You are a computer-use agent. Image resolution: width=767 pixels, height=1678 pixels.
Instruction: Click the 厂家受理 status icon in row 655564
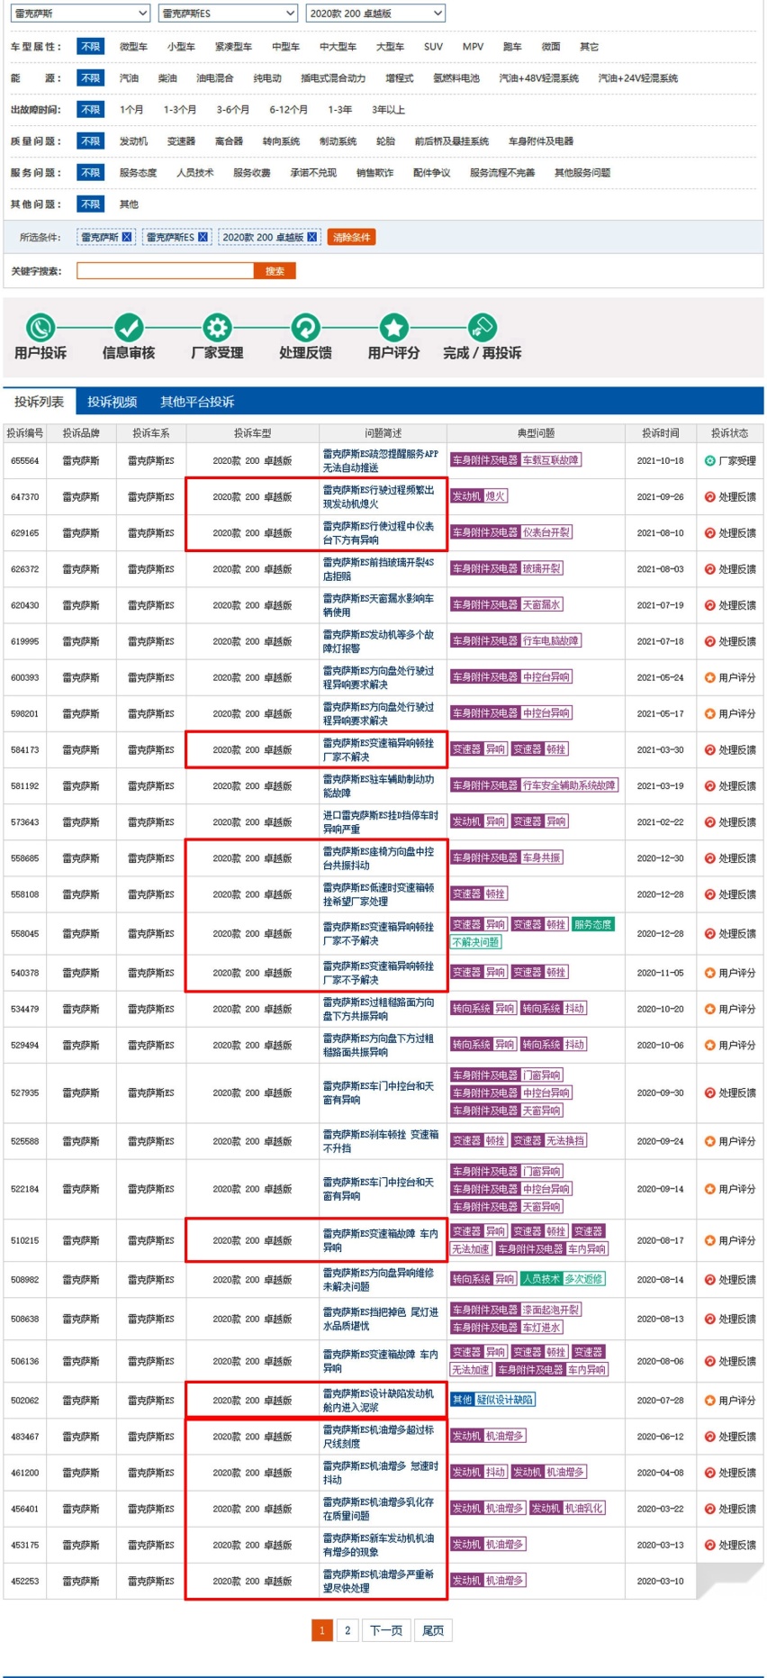[709, 461]
